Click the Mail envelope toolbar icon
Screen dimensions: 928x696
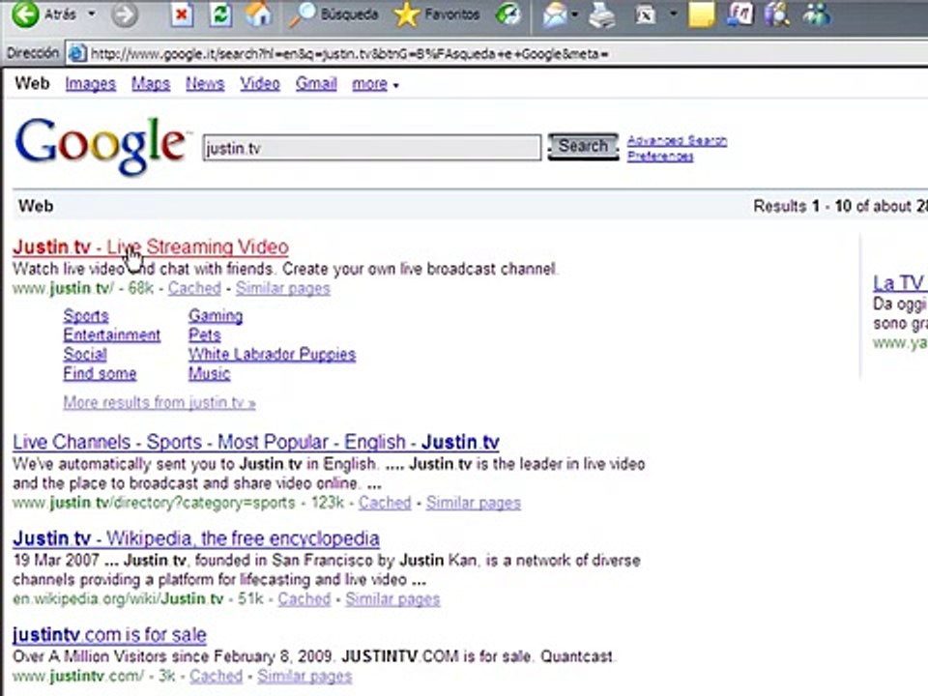click(555, 14)
